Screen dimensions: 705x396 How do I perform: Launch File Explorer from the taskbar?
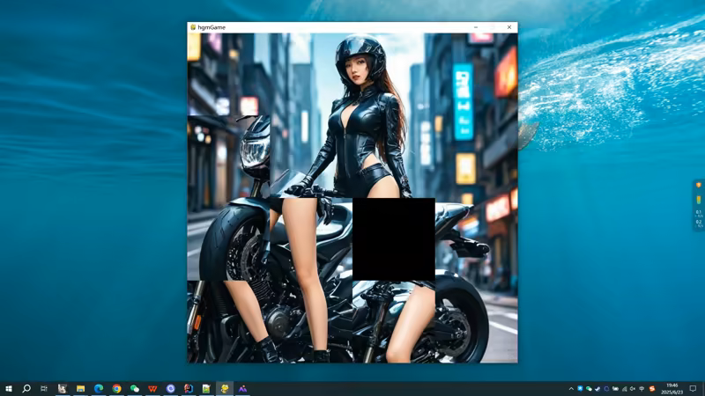tap(80, 388)
